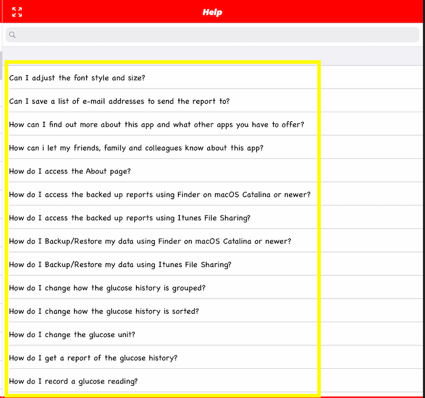Open 'How do I get a report of glucose history?'
425x398 pixels.
point(93,358)
